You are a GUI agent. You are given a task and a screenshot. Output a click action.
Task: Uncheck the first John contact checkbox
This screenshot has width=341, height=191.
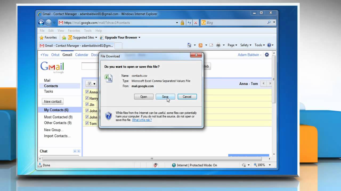click(87, 111)
